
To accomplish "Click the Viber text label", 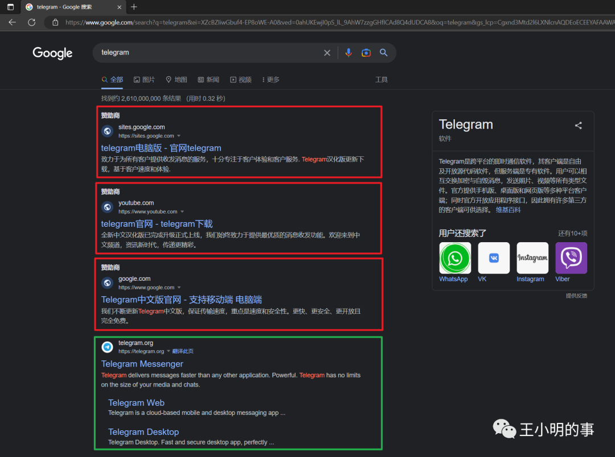I will pyautogui.click(x=563, y=279).
